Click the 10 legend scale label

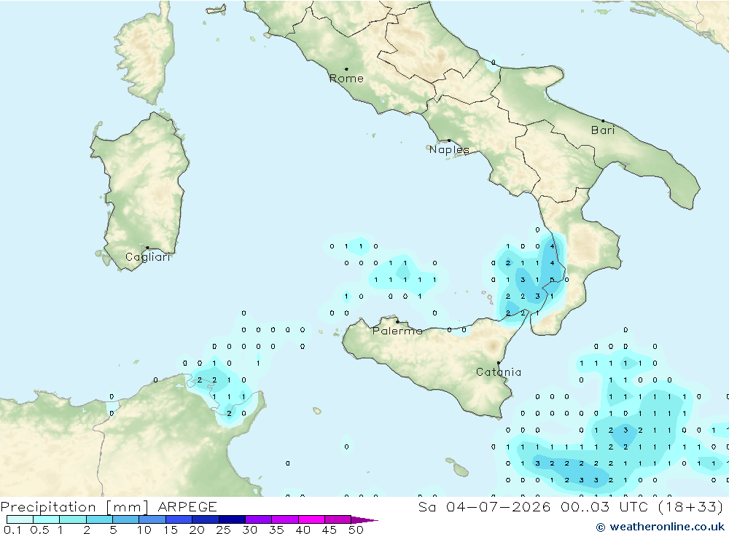click(x=144, y=530)
